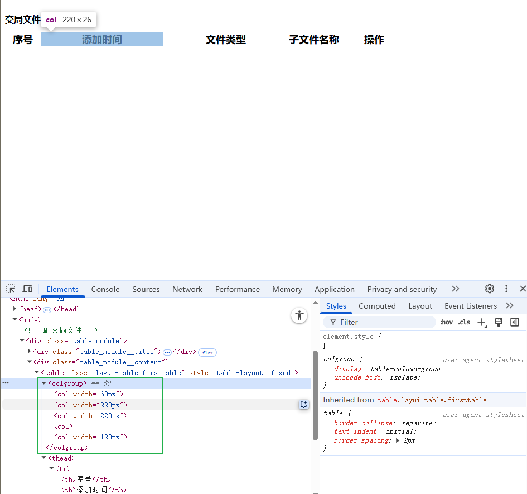Click the Elements panel vertical scrollbar
This screenshot has height=494, width=527.
point(315,395)
